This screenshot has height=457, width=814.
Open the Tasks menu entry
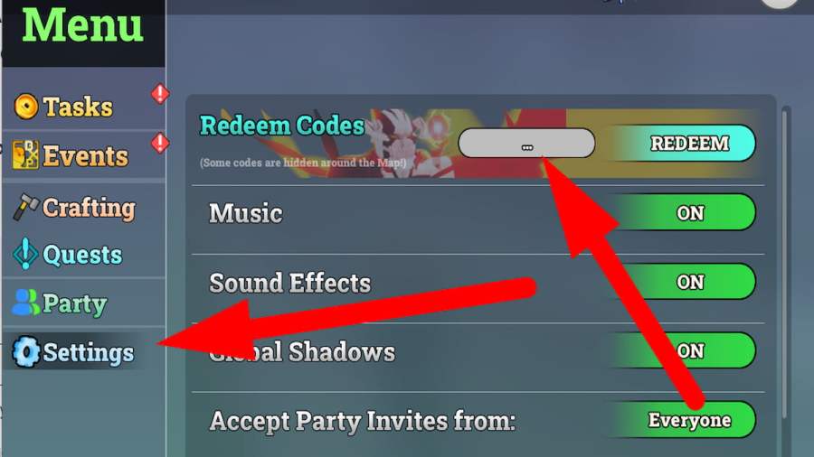tap(78, 107)
